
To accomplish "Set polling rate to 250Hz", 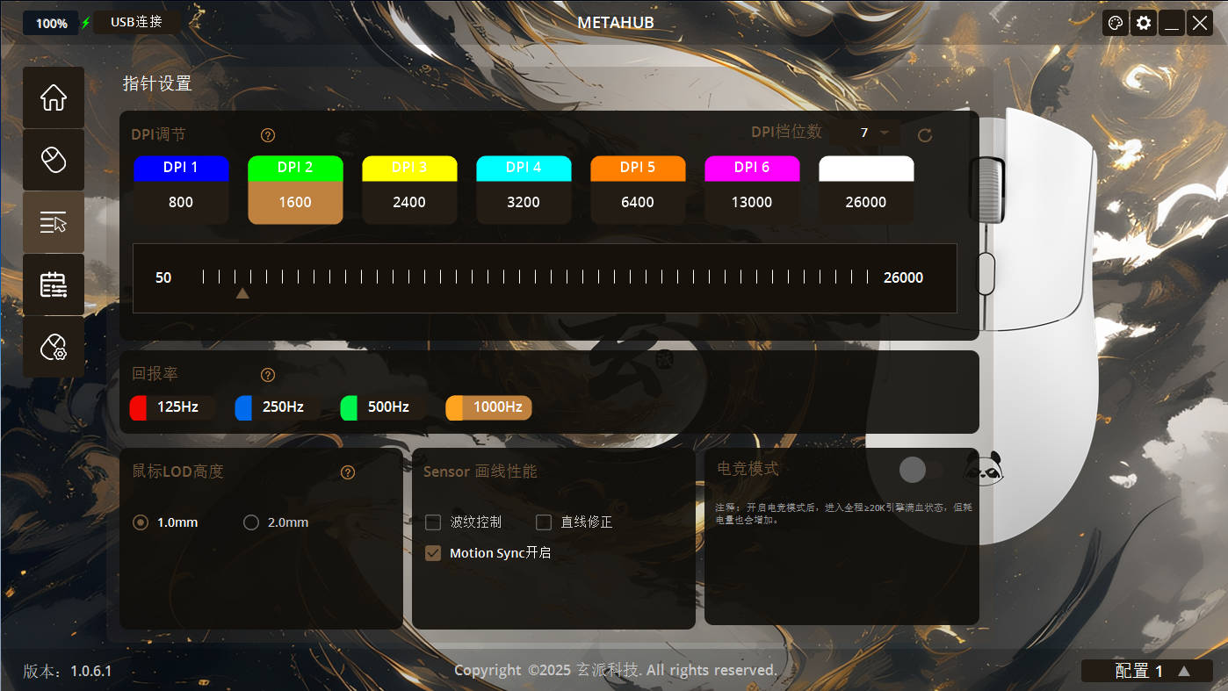I will pos(278,407).
